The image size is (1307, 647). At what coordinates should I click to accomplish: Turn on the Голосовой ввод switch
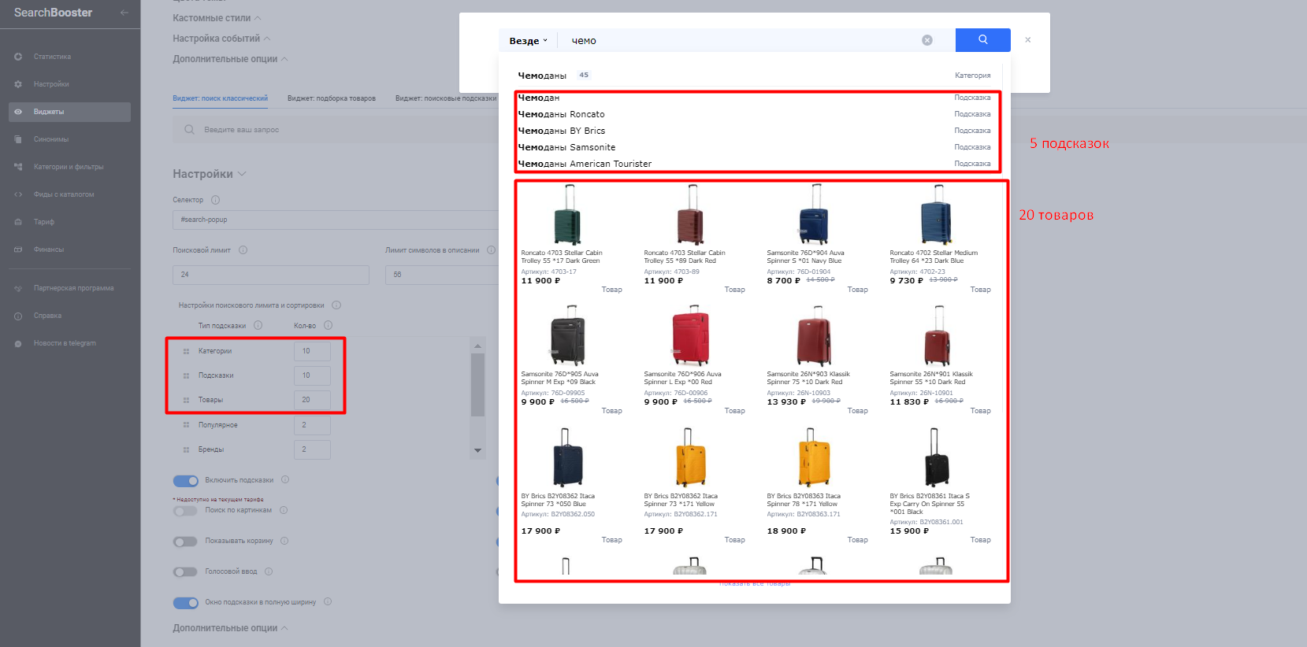click(x=186, y=572)
